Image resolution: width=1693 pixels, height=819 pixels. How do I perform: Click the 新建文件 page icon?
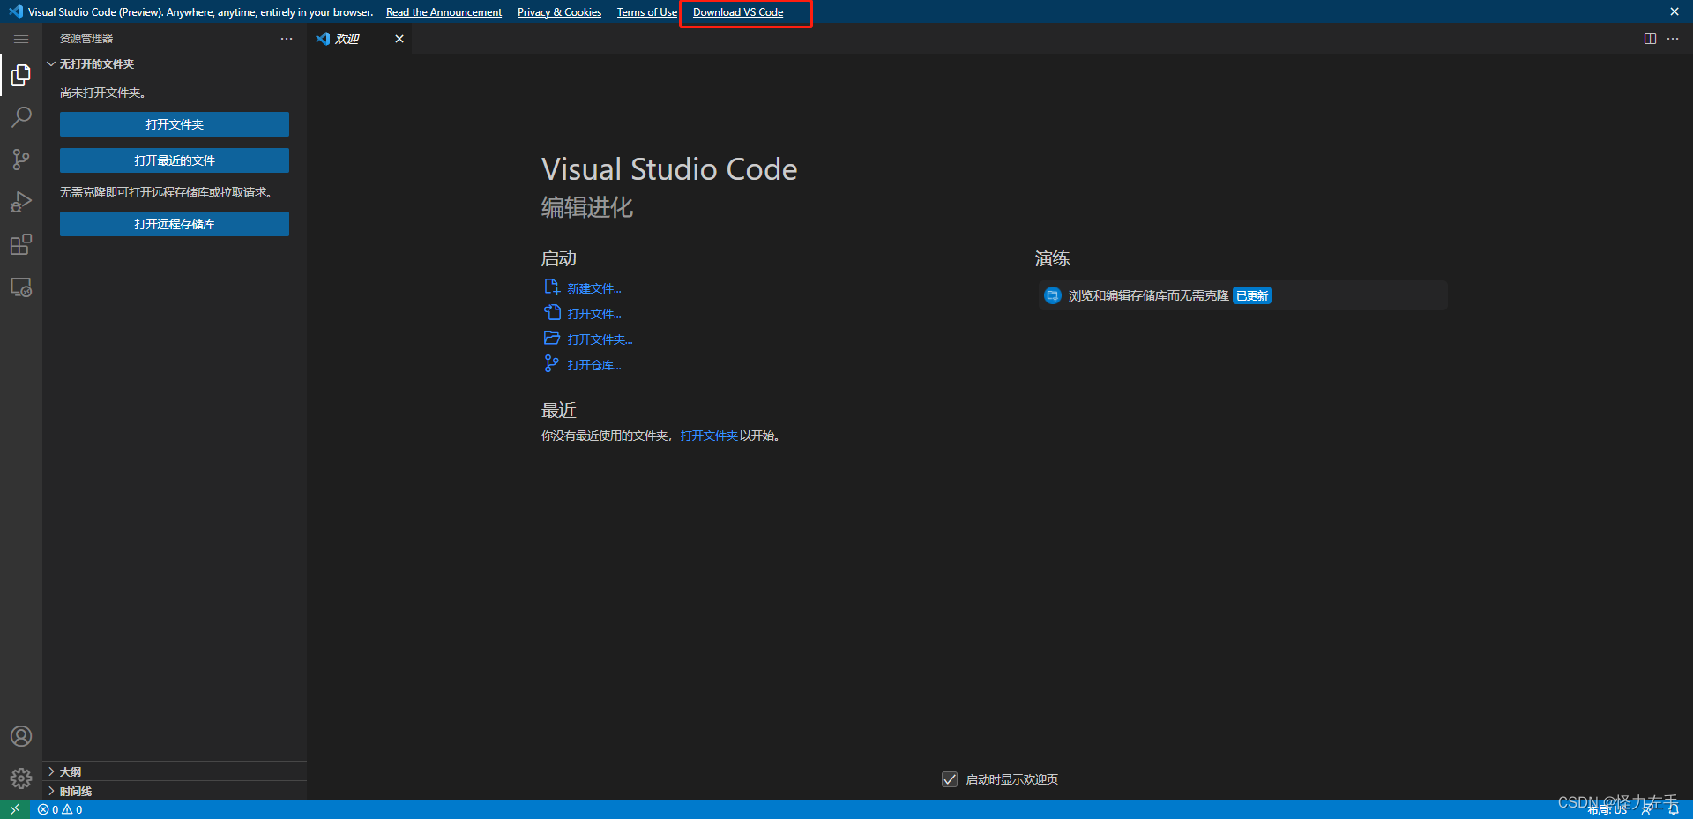click(552, 287)
